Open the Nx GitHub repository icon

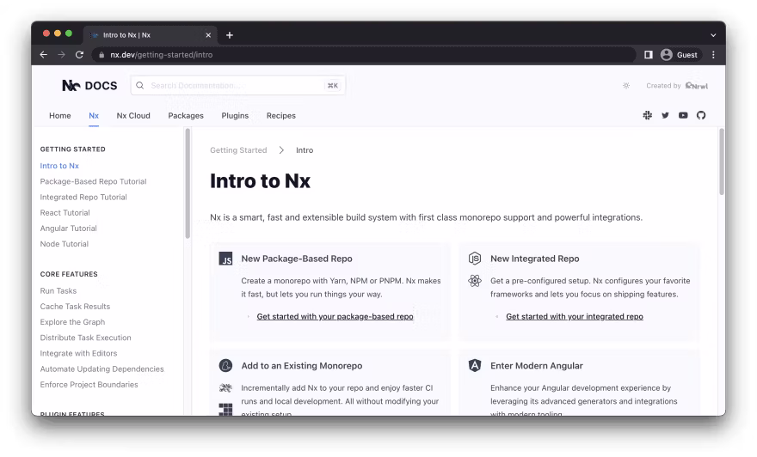tap(701, 115)
